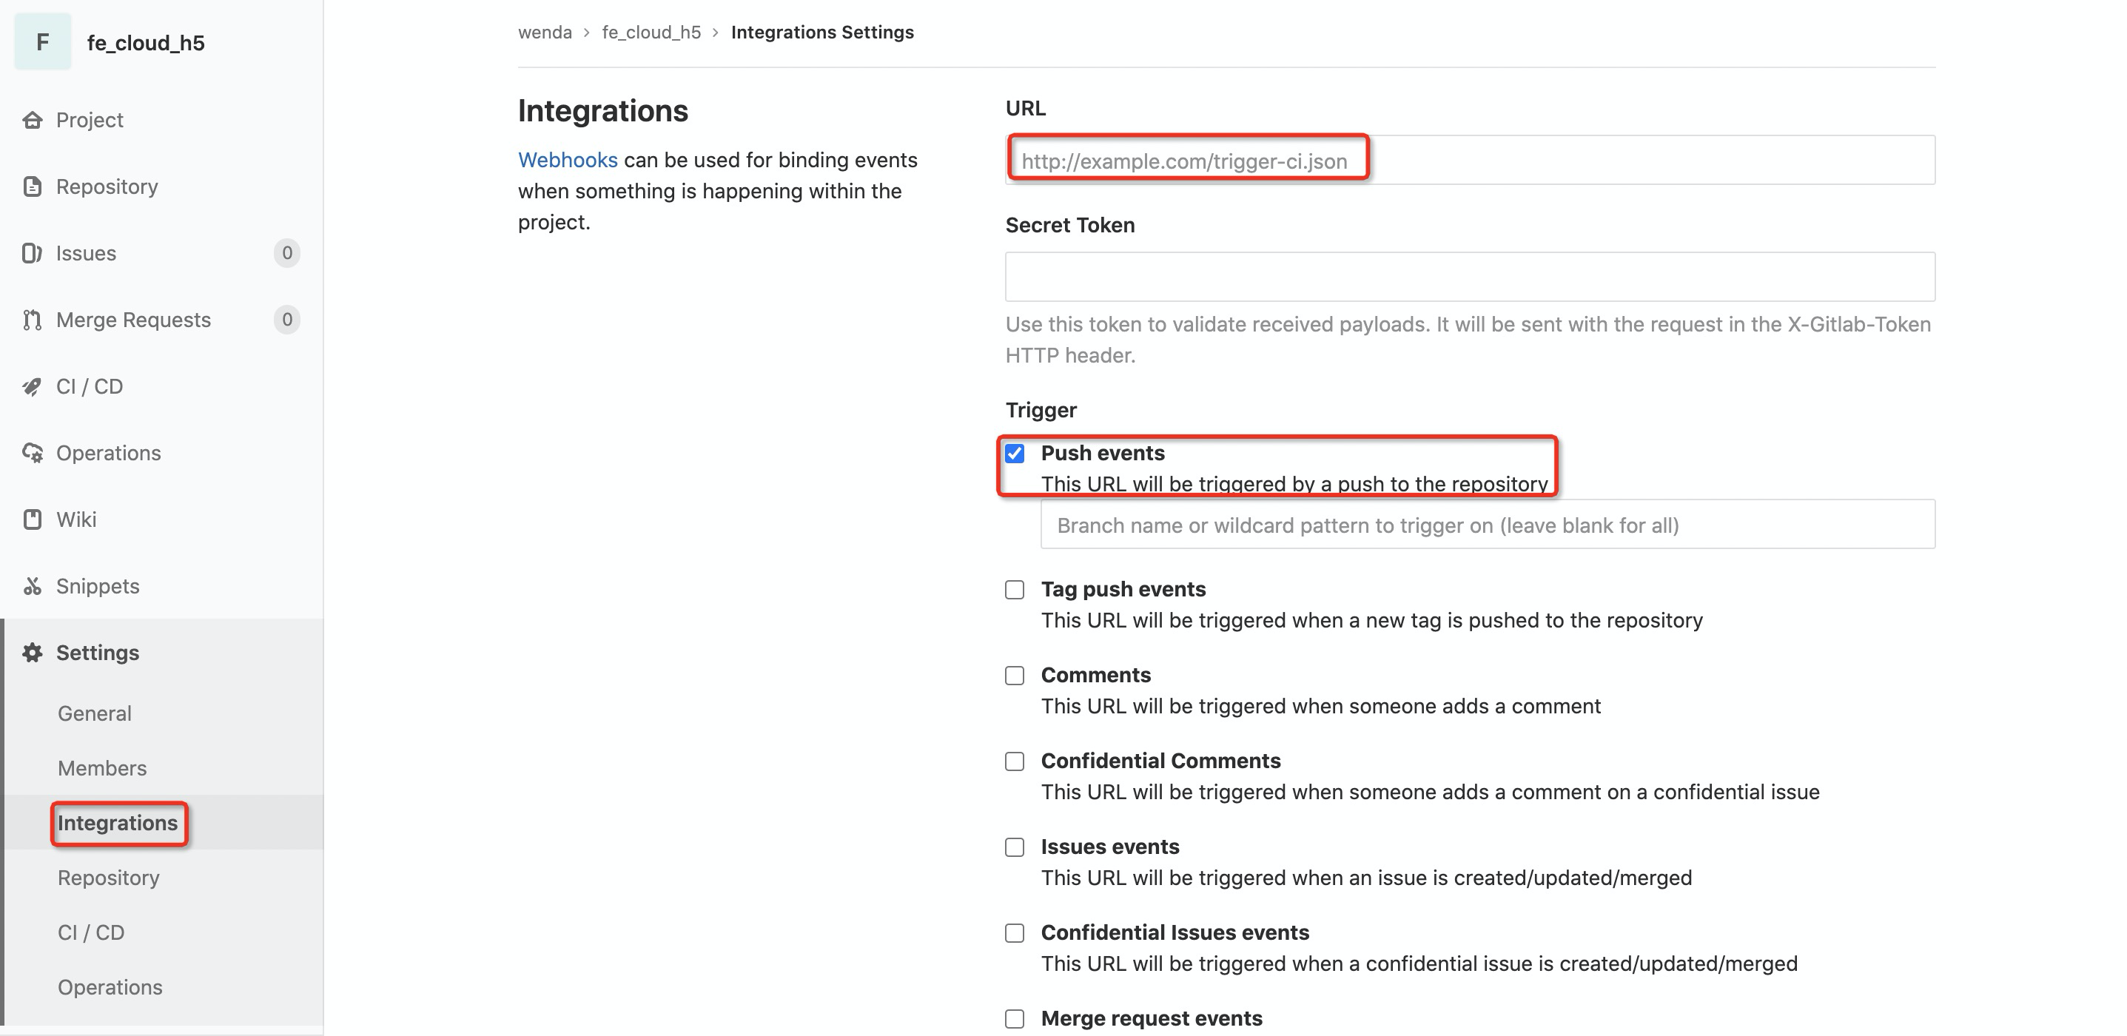
Task: Tick the Issues events checkbox
Action: (x=1015, y=847)
